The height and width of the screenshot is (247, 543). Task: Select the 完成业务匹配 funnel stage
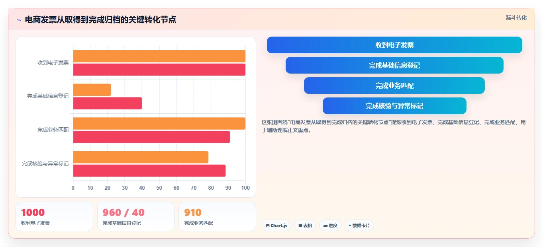[x=394, y=86]
